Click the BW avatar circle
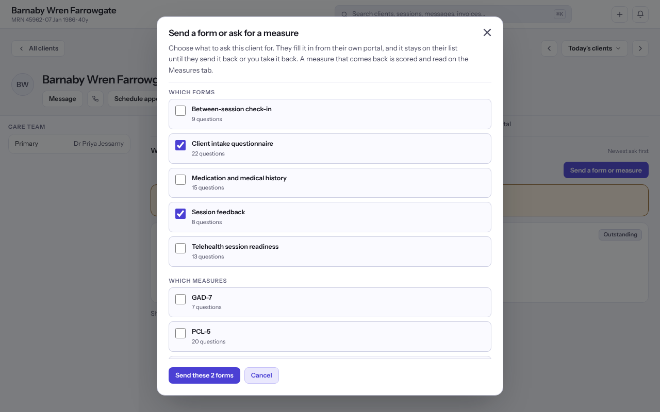 [x=23, y=84]
